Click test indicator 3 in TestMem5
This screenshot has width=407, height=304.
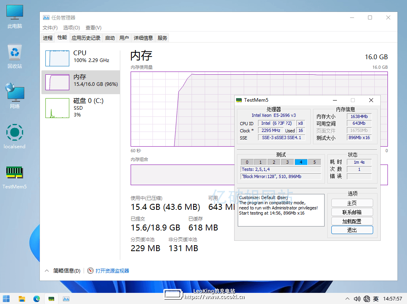pos(288,162)
